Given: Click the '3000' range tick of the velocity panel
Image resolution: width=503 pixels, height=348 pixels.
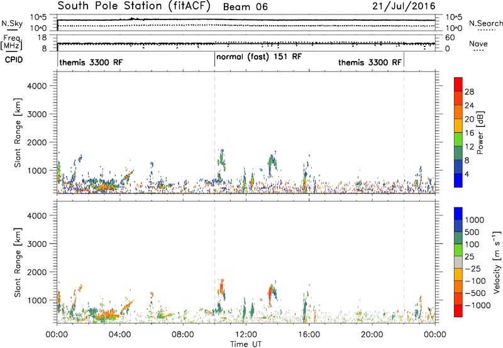Looking at the screenshot, I should coord(37,244).
